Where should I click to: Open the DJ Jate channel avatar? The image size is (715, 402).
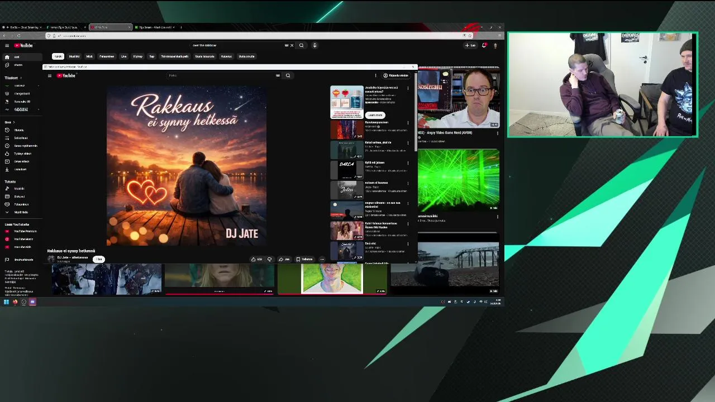51,259
